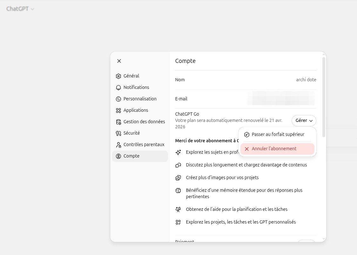Open the Gérer dropdown button
The image size is (357, 255).
304,120
